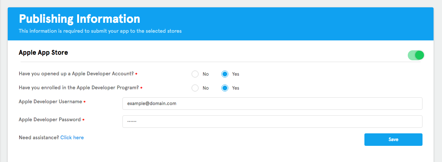The height and width of the screenshot is (162, 442).
Task: Click the 'Apple Developer Username' label
Action: tap(50, 102)
